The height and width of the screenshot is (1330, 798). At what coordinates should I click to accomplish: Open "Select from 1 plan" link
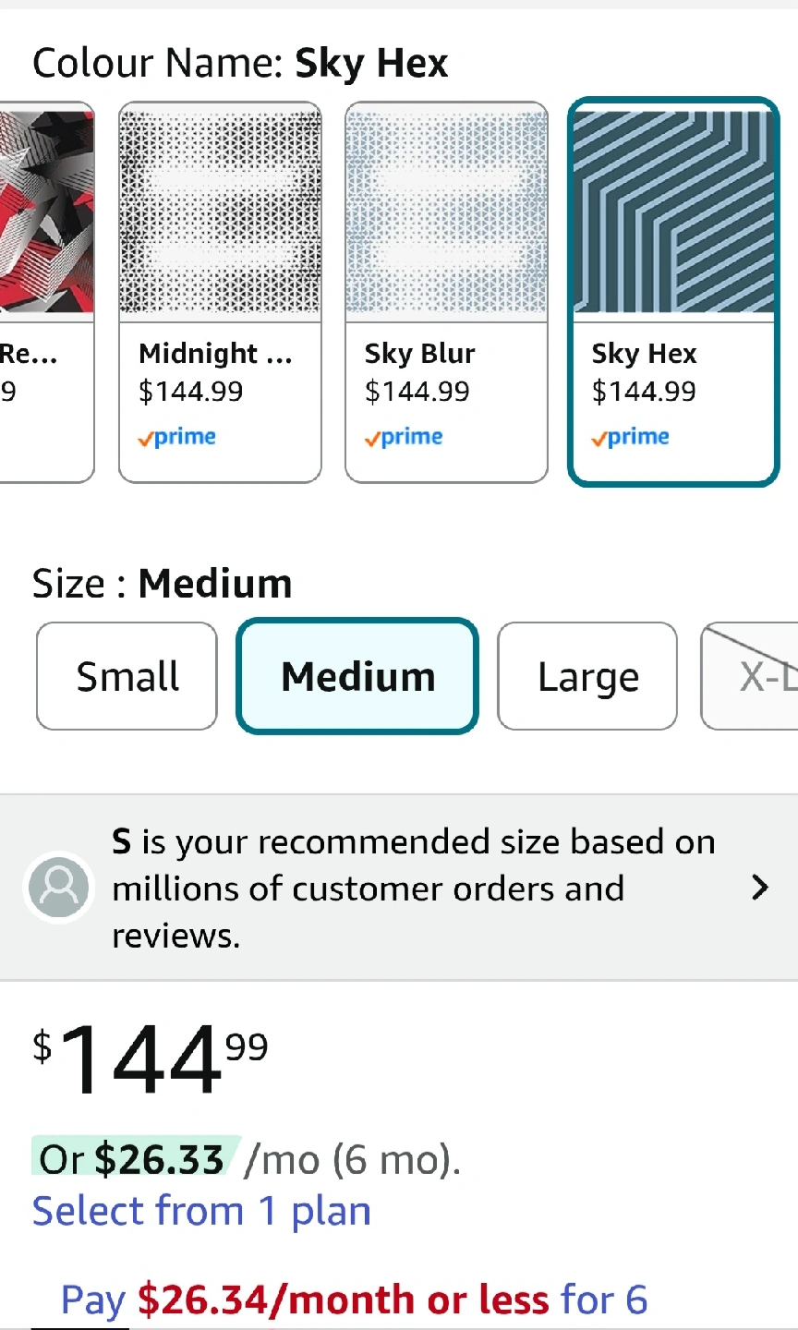coord(201,1211)
